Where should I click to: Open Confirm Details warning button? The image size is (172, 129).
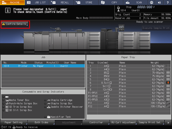point(15,24)
